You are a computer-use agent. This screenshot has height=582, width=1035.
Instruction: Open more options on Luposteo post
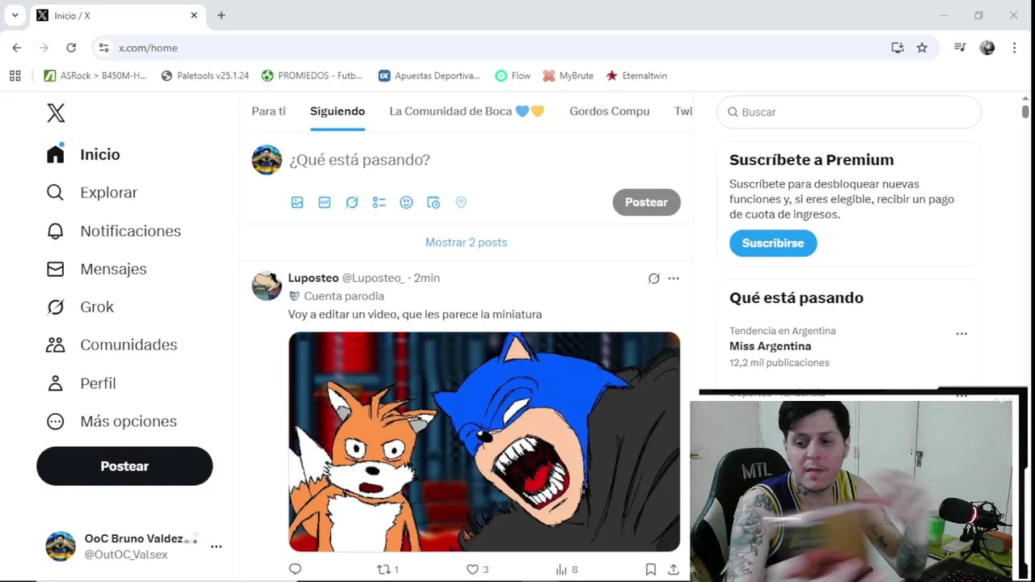674,279
